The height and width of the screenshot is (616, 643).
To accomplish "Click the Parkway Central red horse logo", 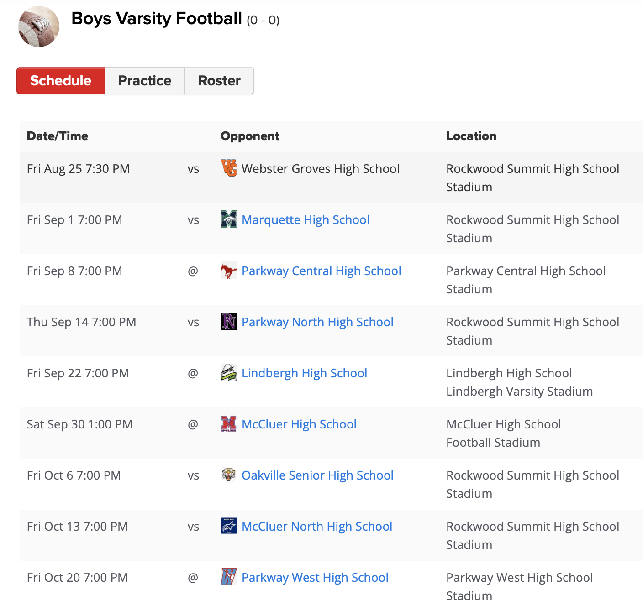I will pyautogui.click(x=229, y=271).
